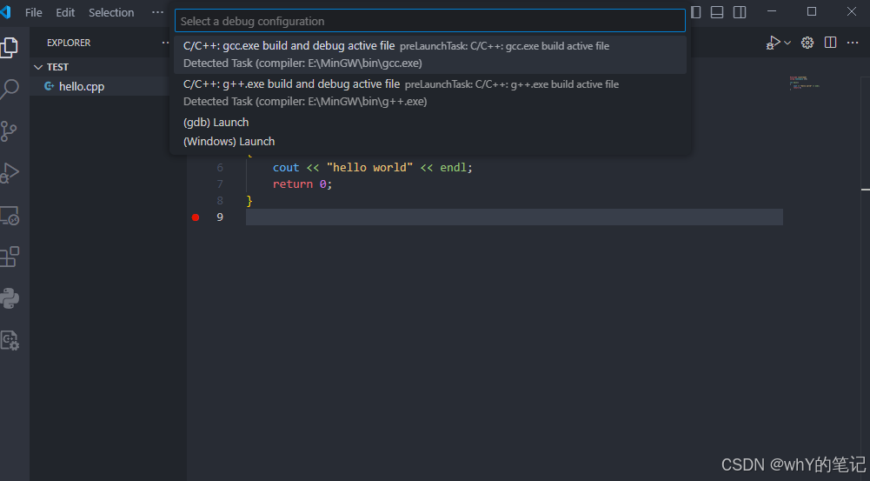Viewport: 870px width, 481px height.
Task: Split the editor to the right
Action: tap(830, 43)
